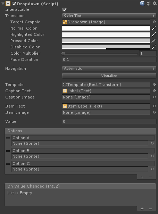
Task: Open sprite picker for Option B
Action: coord(152,156)
